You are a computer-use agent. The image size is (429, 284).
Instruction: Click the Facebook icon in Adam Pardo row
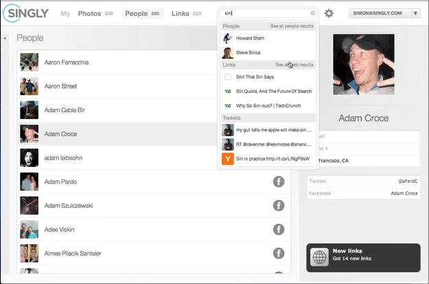[279, 182]
